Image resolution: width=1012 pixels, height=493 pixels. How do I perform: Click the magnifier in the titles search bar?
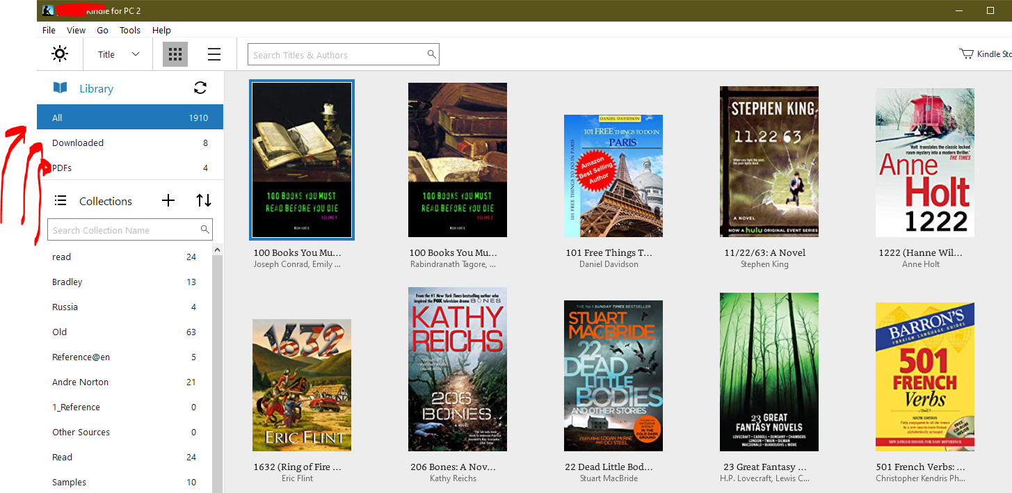(x=431, y=54)
